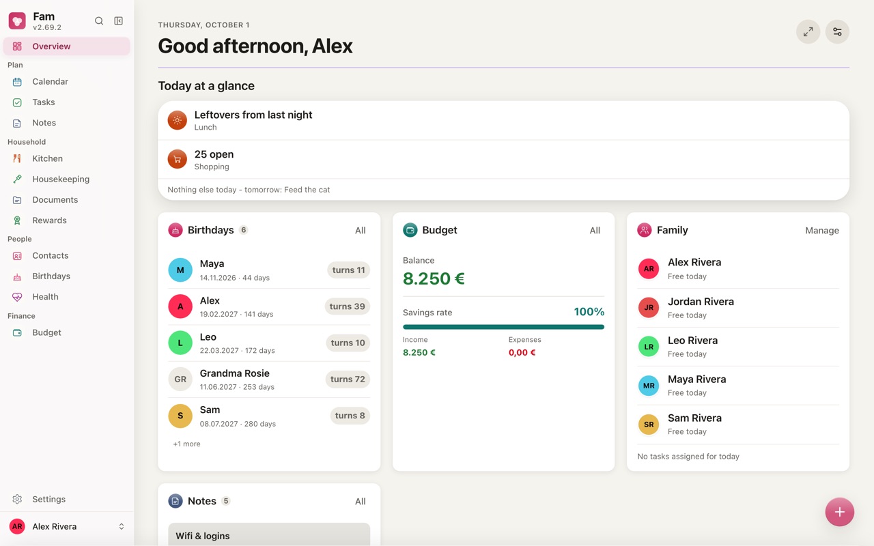The image size is (874, 546).
Task: Collapse the sidebar panel icon
Action: (119, 21)
